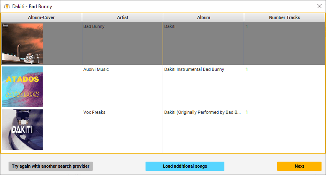Click track count in Bad Bunny row

(285, 43)
